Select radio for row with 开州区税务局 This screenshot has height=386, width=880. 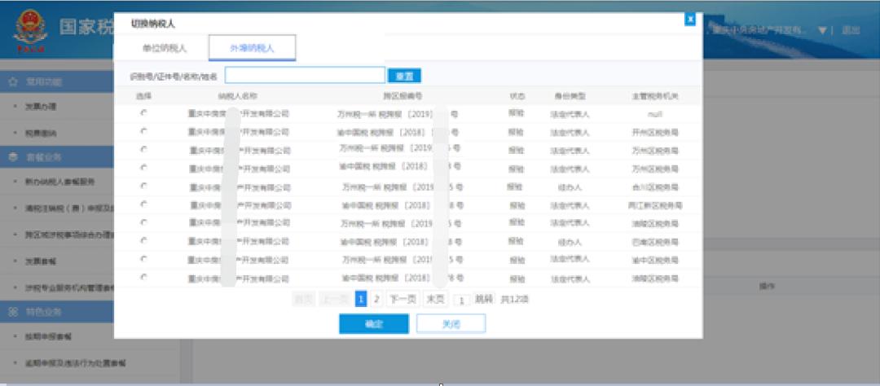click(x=143, y=131)
